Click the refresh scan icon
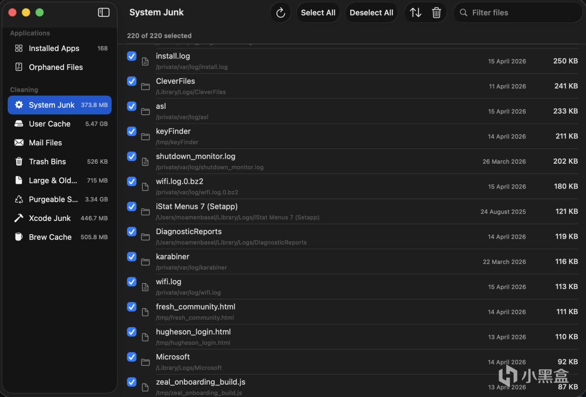This screenshot has height=397, width=586. [281, 13]
